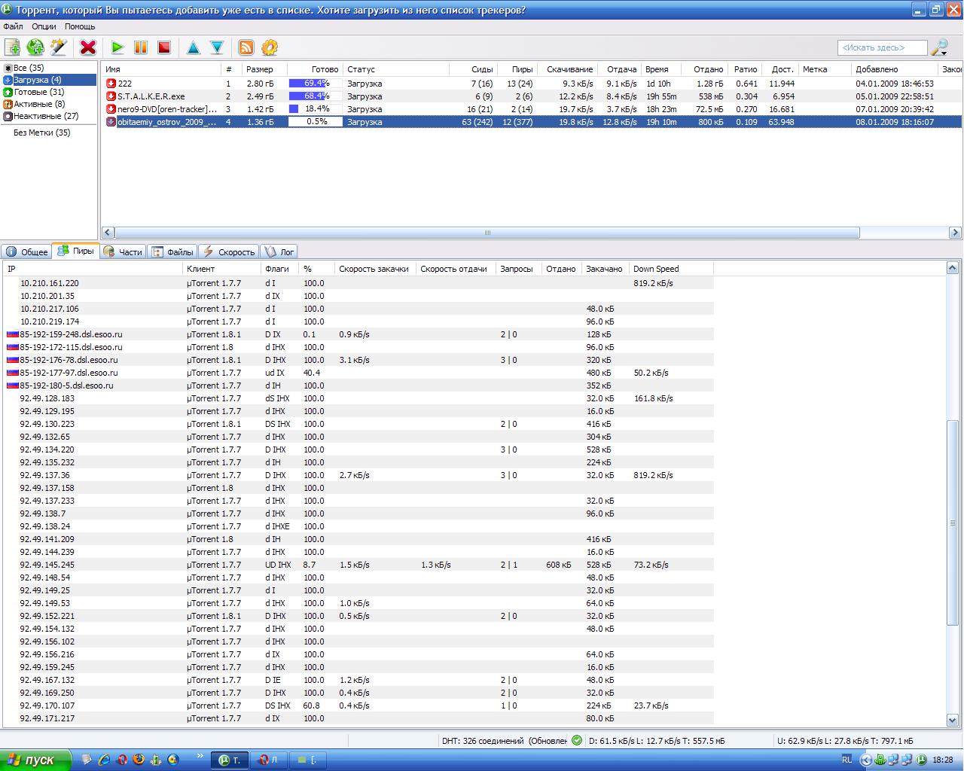
Task: Select peer 92.49.145.245 row
Action: click(x=359, y=565)
